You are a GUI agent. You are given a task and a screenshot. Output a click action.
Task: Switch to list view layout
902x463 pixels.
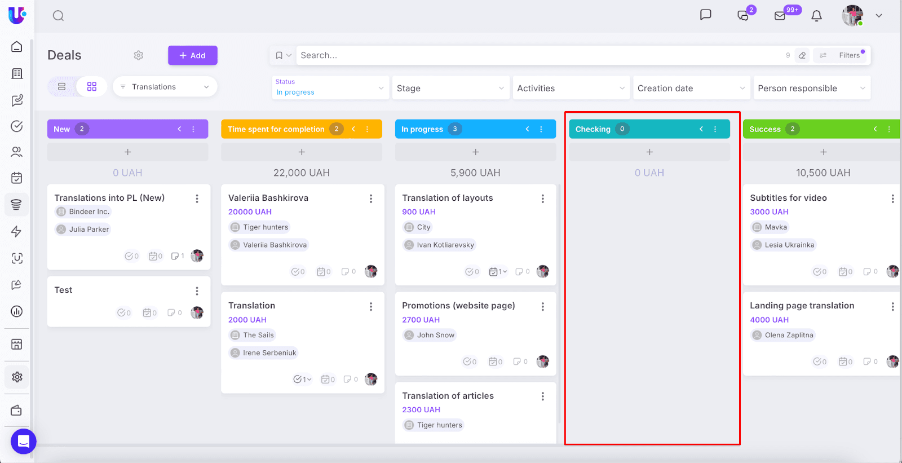coord(62,87)
